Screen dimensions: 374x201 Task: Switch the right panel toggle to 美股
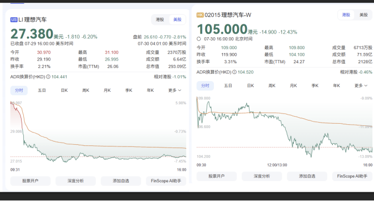point(364,15)
